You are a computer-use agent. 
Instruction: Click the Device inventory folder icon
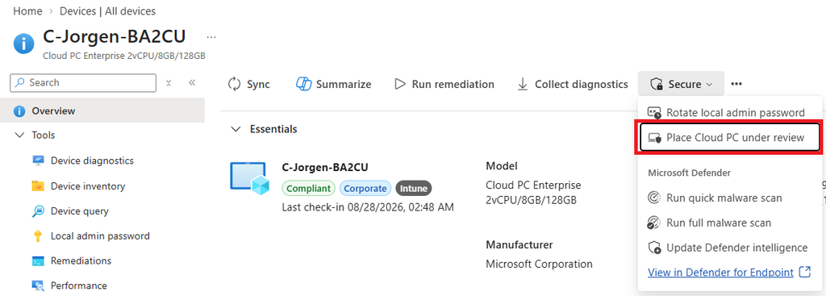click(38, 186)
